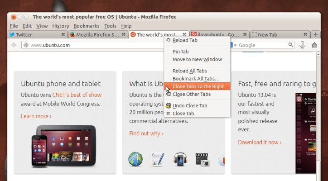Screen dimensions: 328x181
Task: Click the back navigation arrow button
Action: click(x=14, y=45)
